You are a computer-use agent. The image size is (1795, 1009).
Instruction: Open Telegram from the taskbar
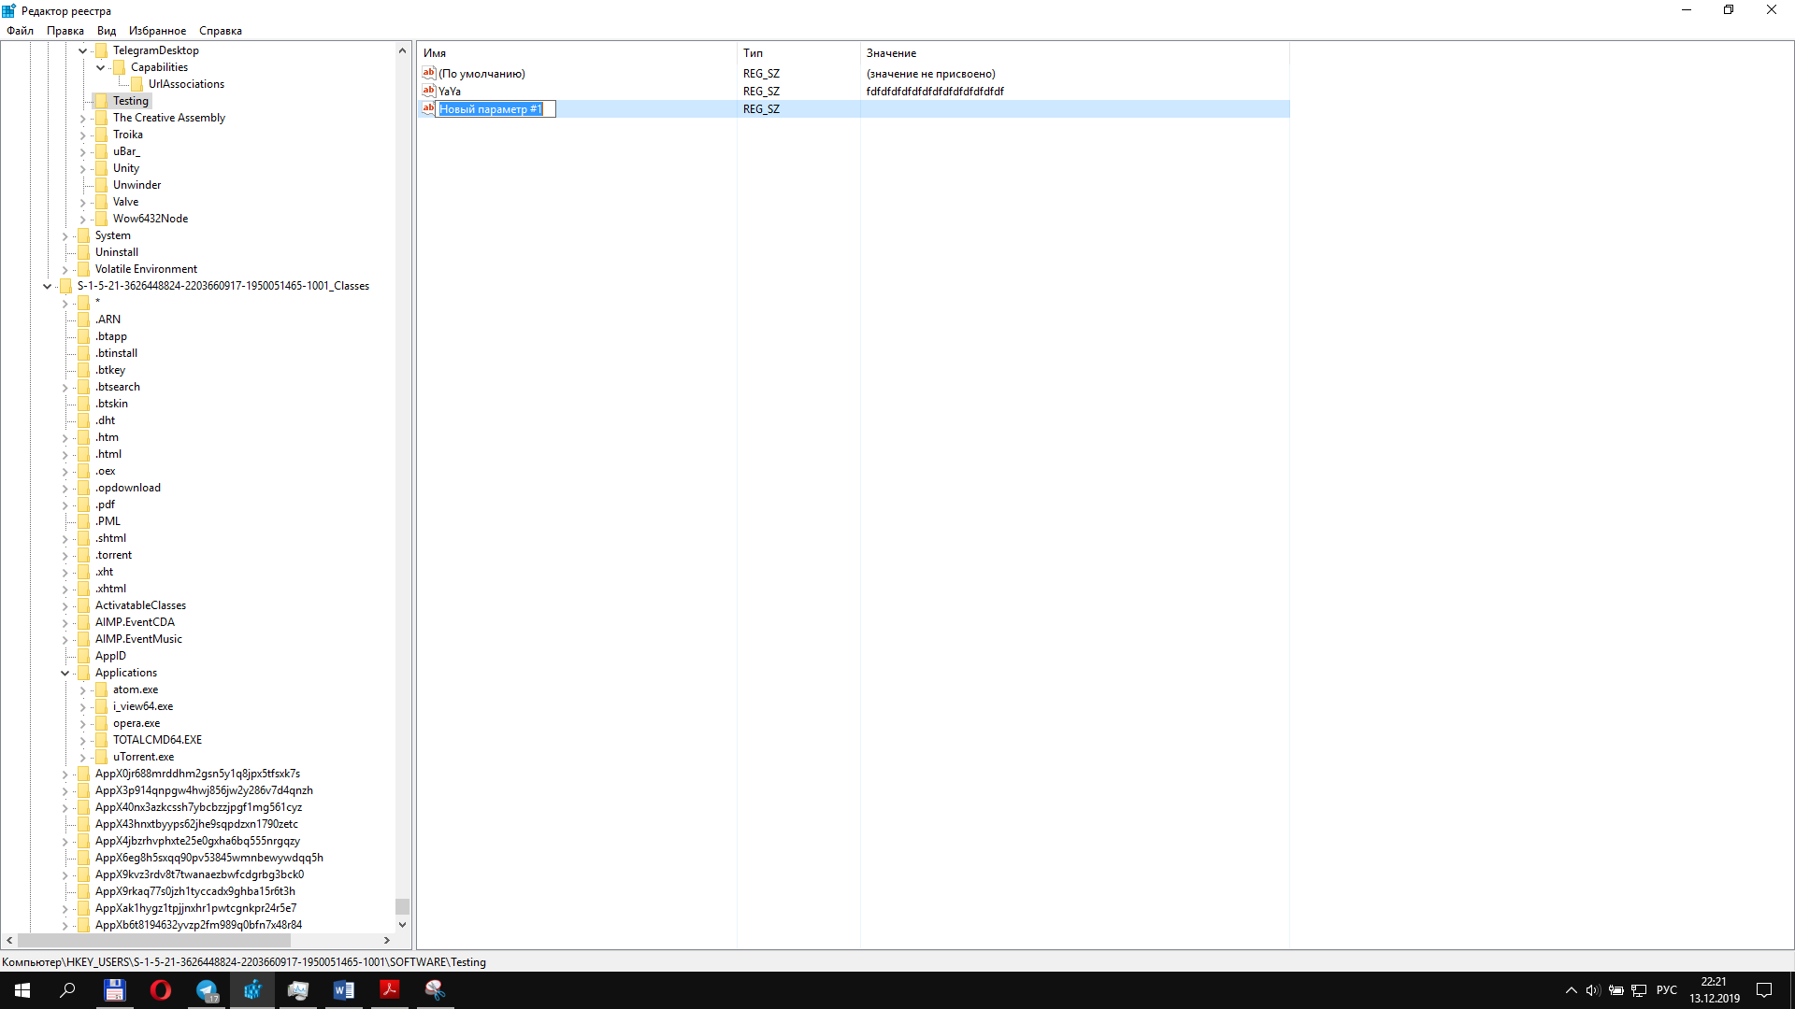pyautogui.click(x=207, y=990)
